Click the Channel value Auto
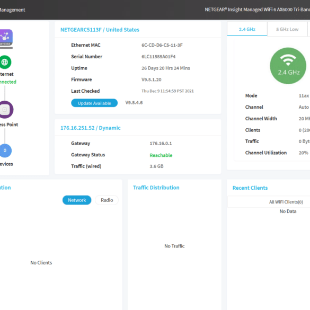 tap(304, 107)
